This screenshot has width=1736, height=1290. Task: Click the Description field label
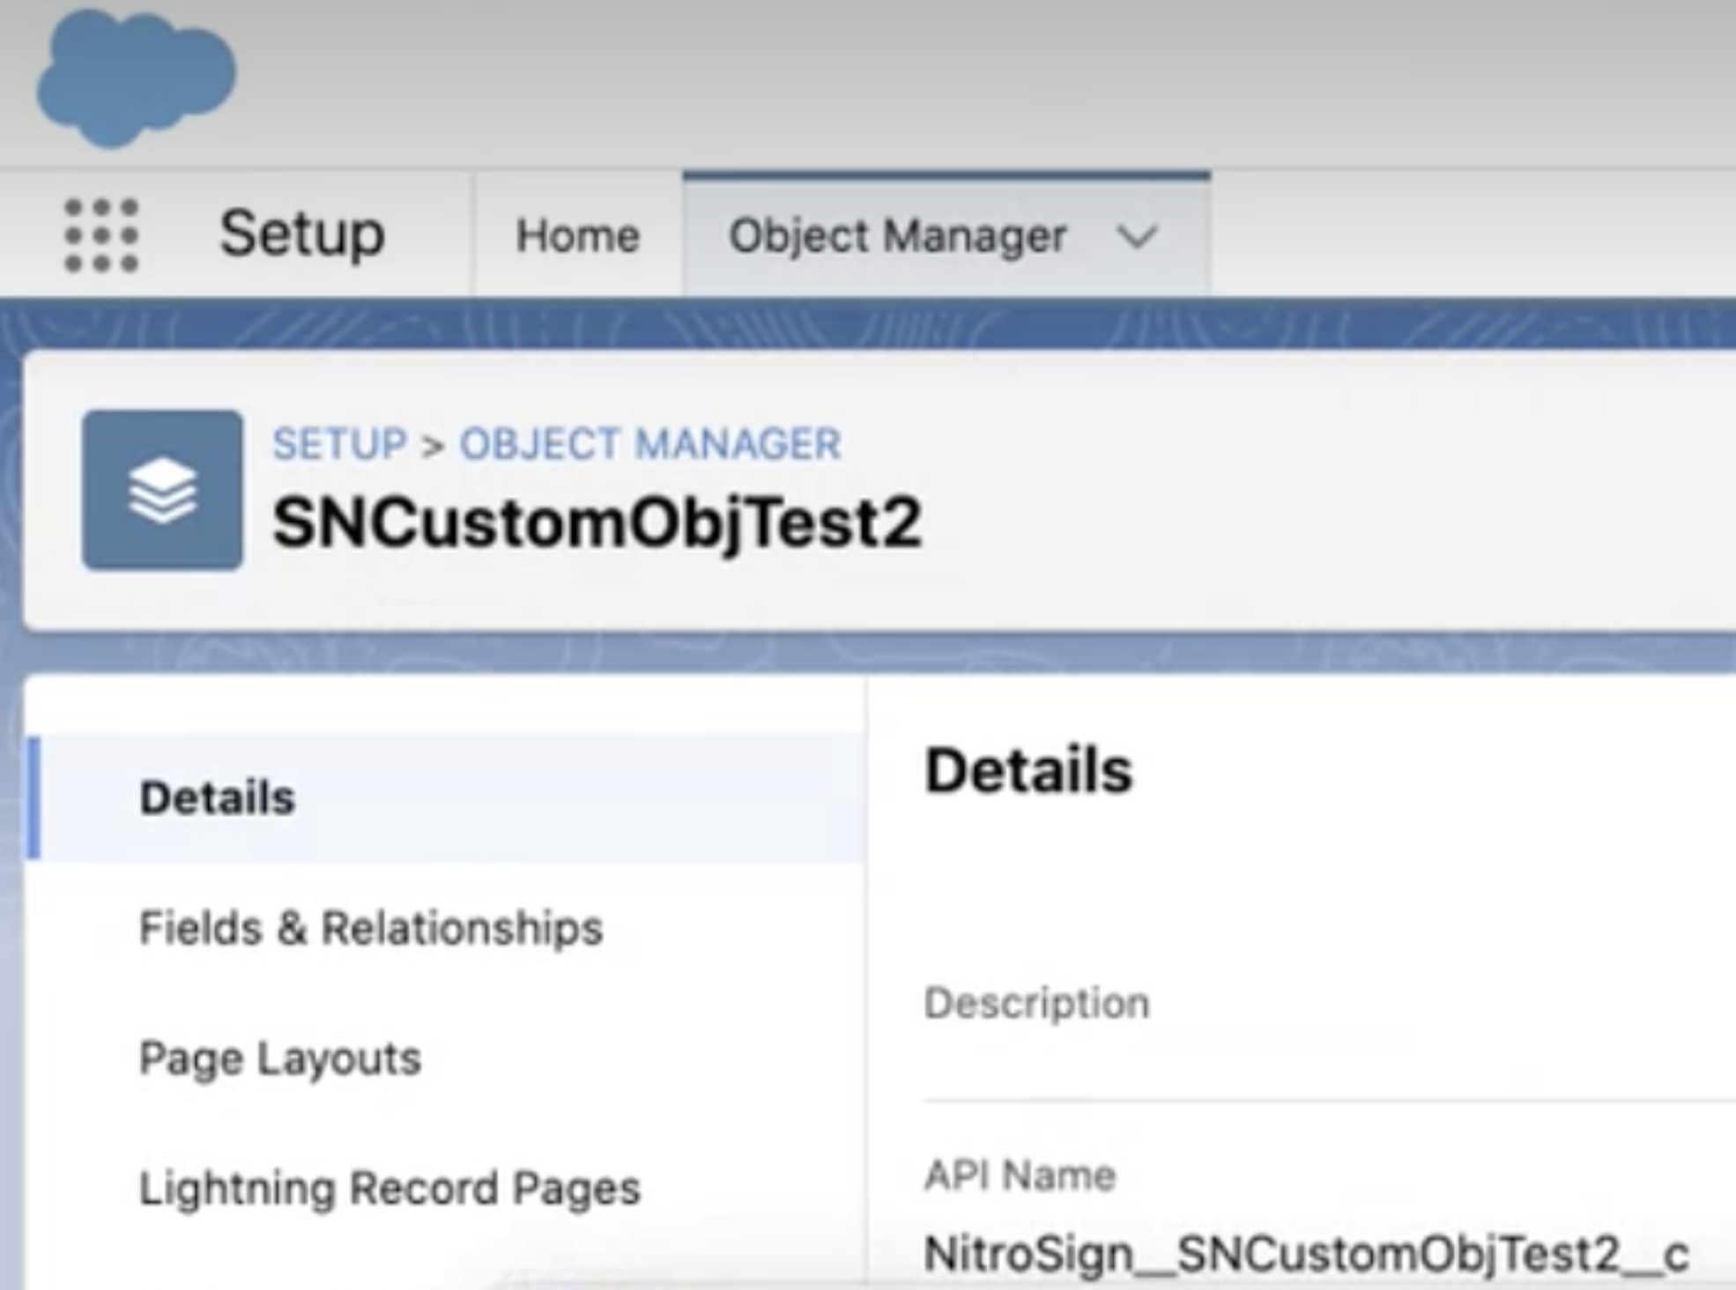click(1036, 1003)
